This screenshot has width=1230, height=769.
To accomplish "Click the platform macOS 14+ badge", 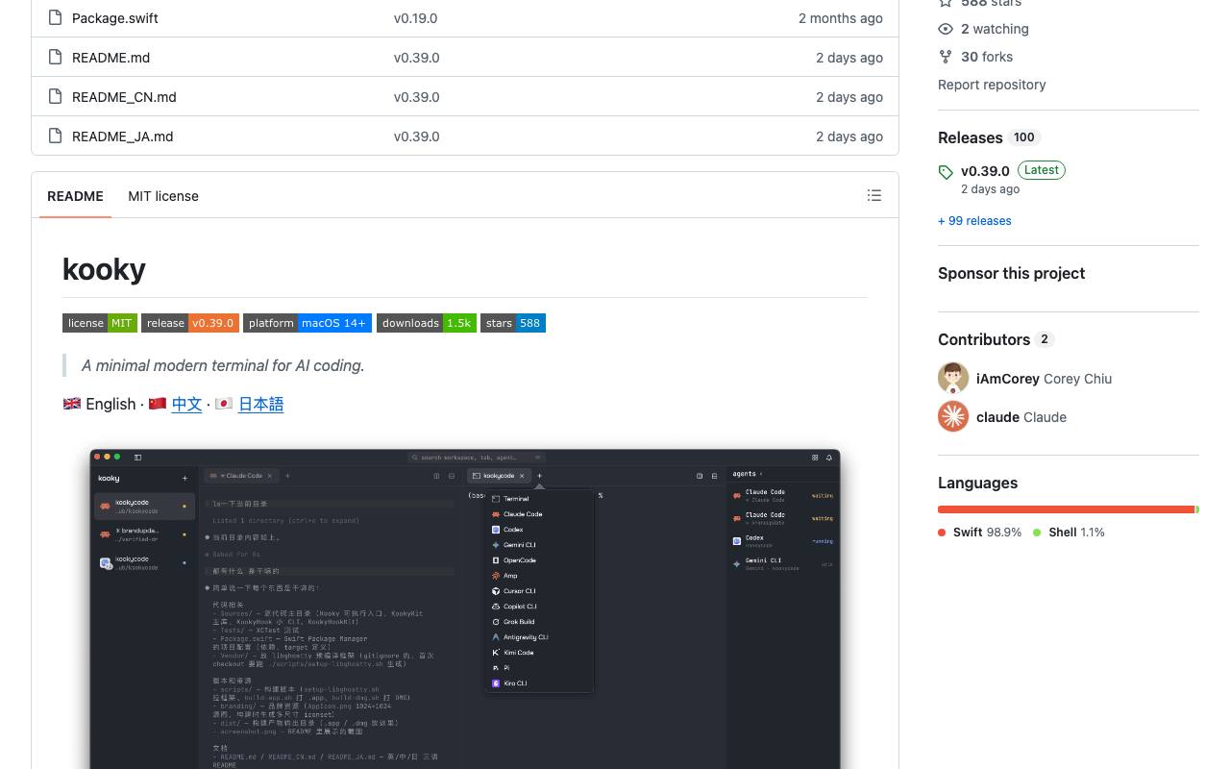I will pyautogui.click(x=307, y=323).
